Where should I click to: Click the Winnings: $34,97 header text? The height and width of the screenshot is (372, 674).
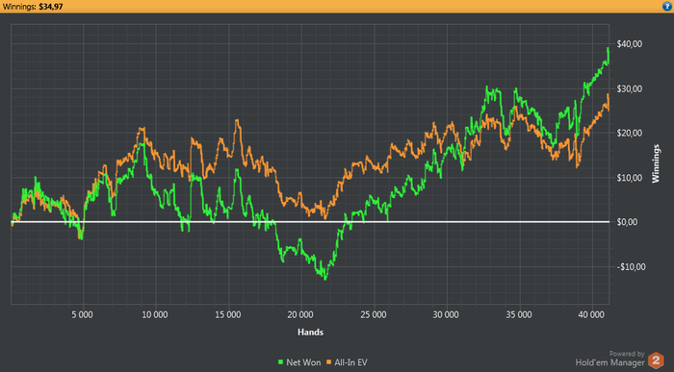pyautogui.click(x=33, y=7)
